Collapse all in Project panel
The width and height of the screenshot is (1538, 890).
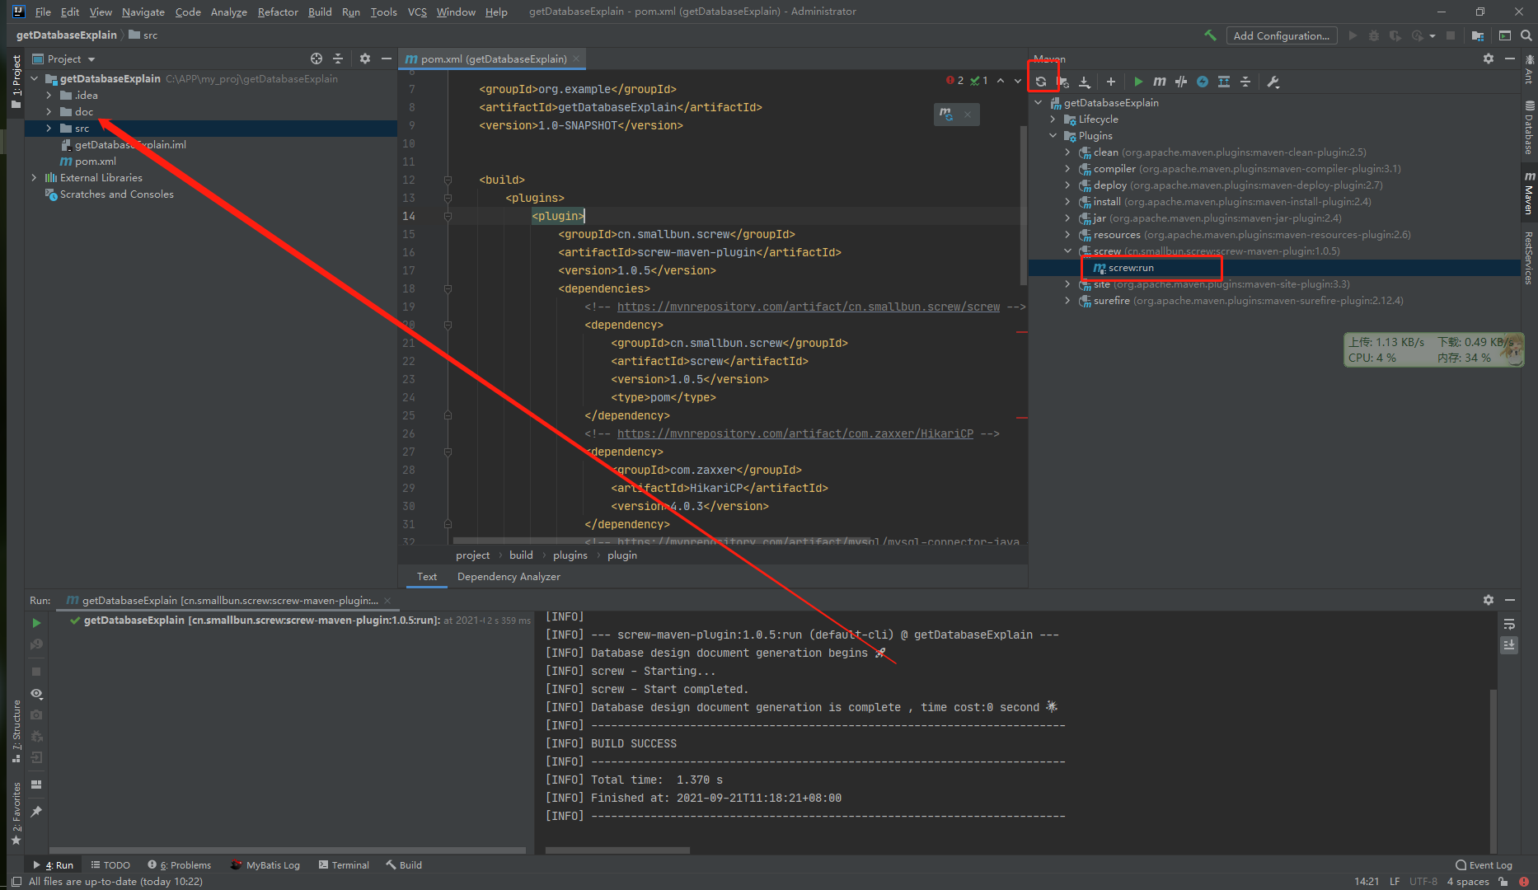coord(338,59)
